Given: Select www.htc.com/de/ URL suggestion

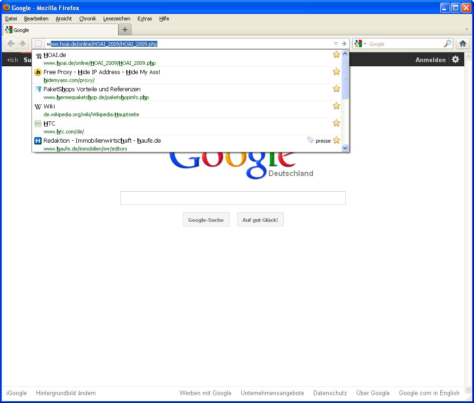Looking at the screenshot, I should tap(64, 132).
